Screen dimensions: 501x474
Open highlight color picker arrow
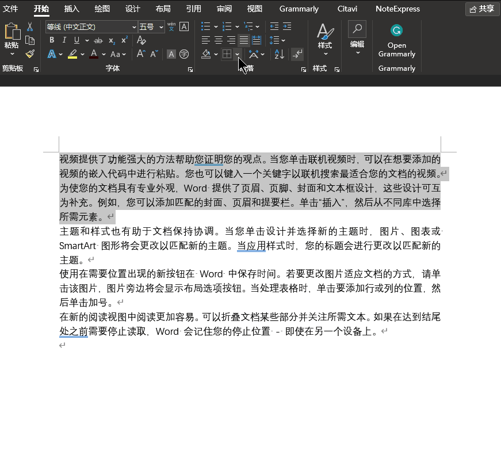click(82, 54)
